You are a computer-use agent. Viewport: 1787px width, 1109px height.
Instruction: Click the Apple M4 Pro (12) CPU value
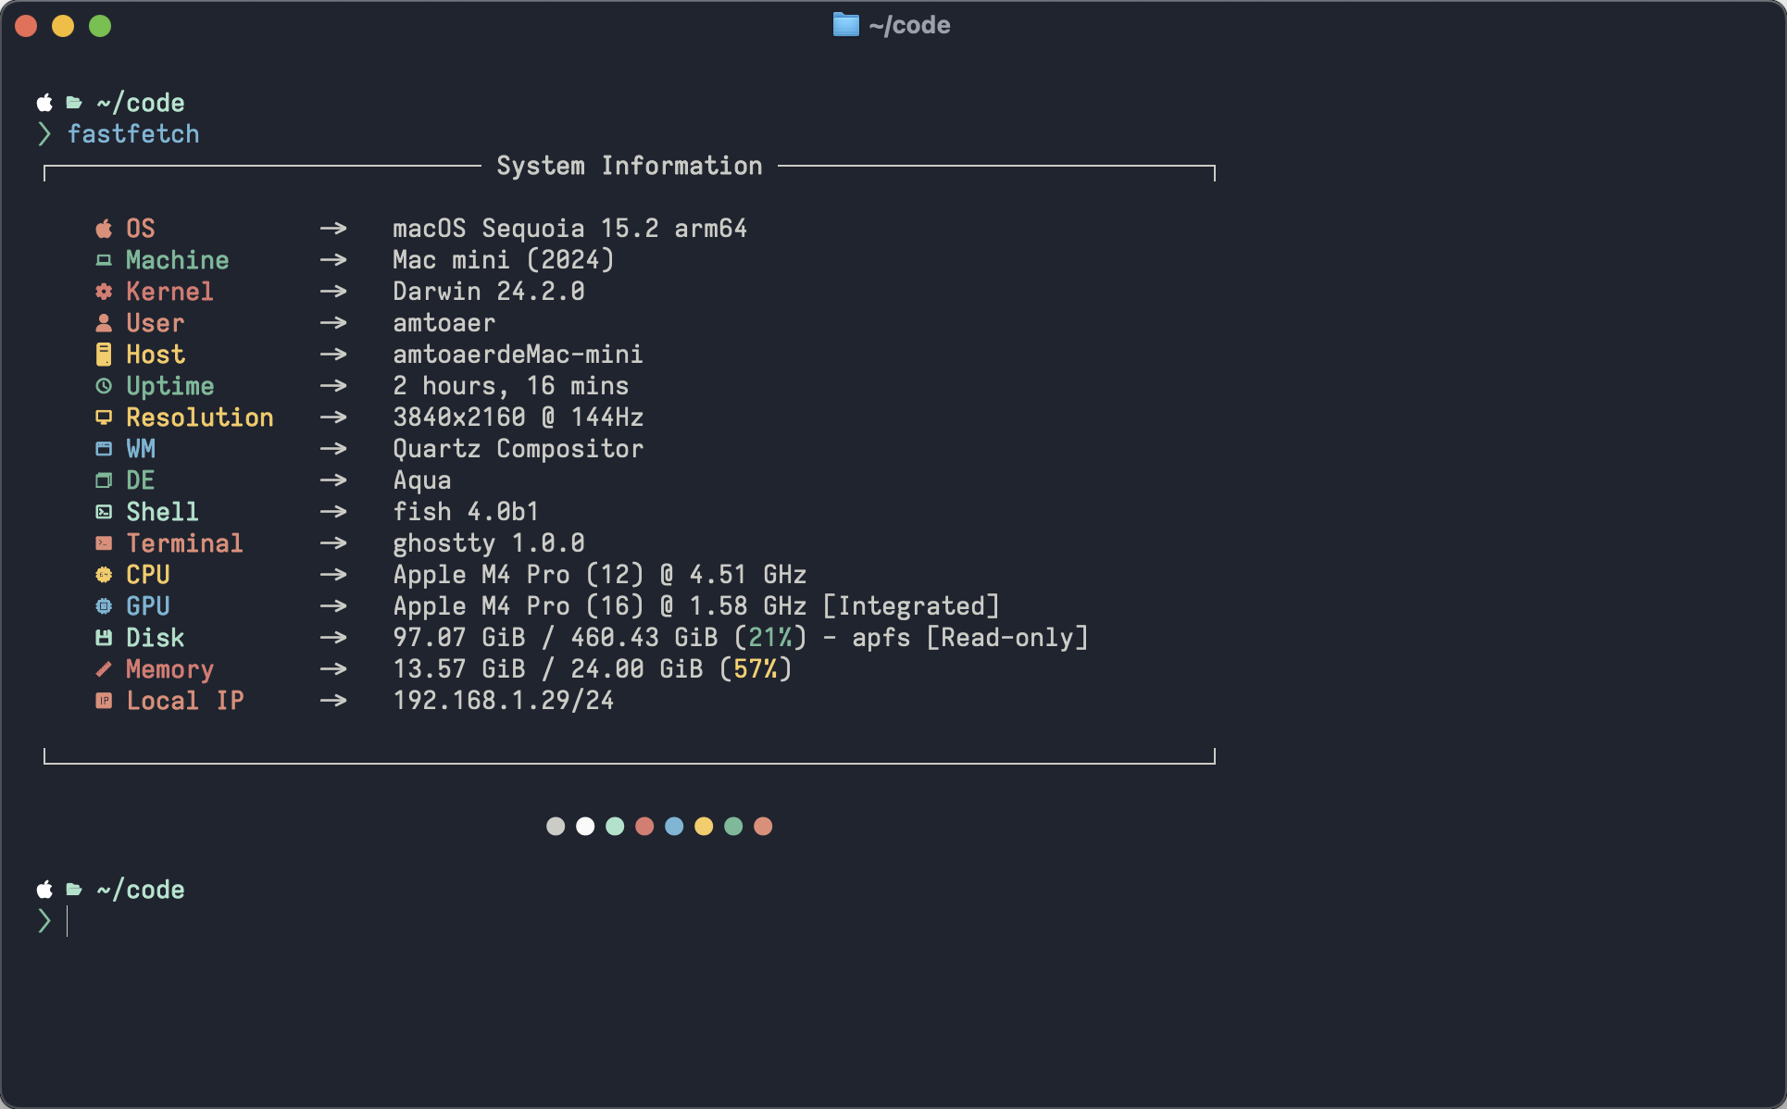tap(600, 575)
